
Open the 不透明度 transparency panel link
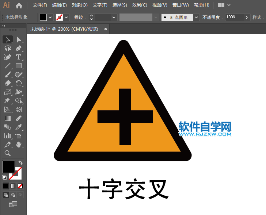(213, 18)
